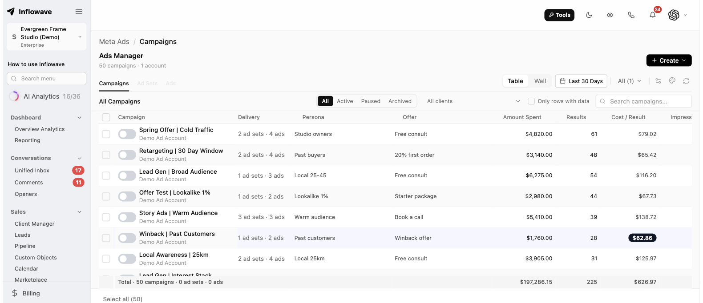Collapse the Sales section chevron
Screen dimensions: 703x303
coord(80,212)
